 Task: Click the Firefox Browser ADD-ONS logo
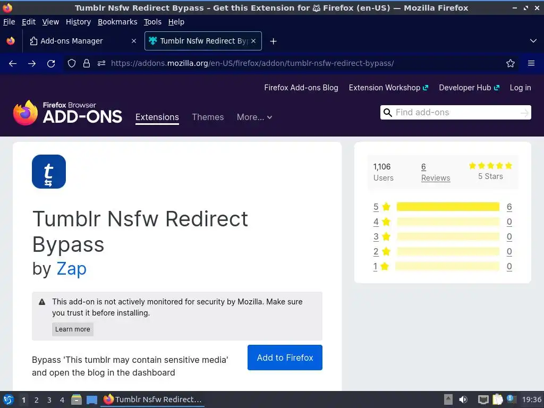click(x=67, y=113)
